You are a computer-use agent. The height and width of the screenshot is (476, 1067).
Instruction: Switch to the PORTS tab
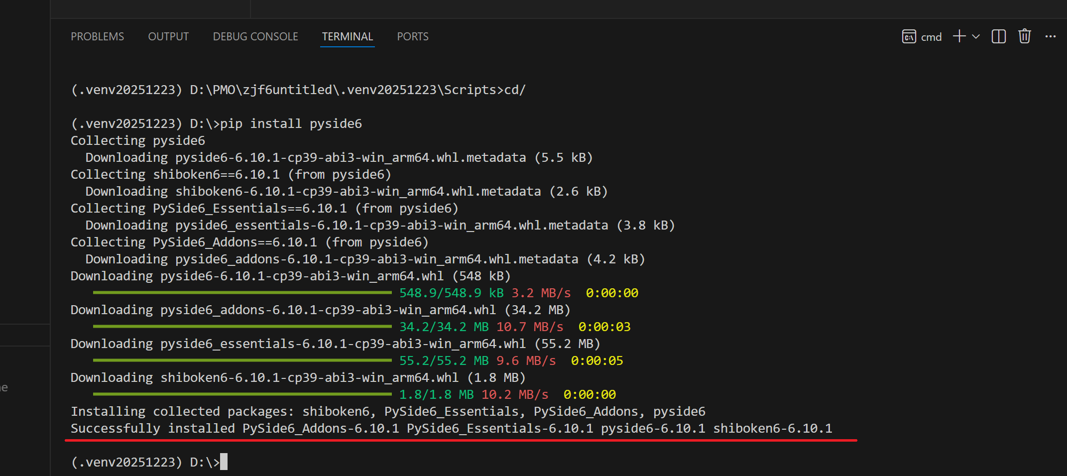pyautogui.click(x=413, y=37)
